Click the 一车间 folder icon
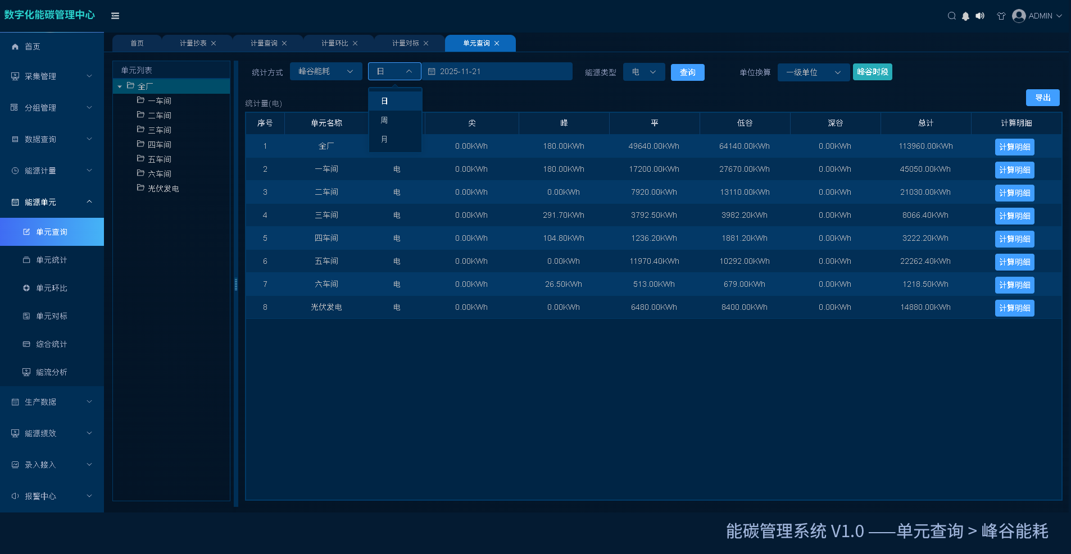1071x554 pixels. (x=140, y=100)
